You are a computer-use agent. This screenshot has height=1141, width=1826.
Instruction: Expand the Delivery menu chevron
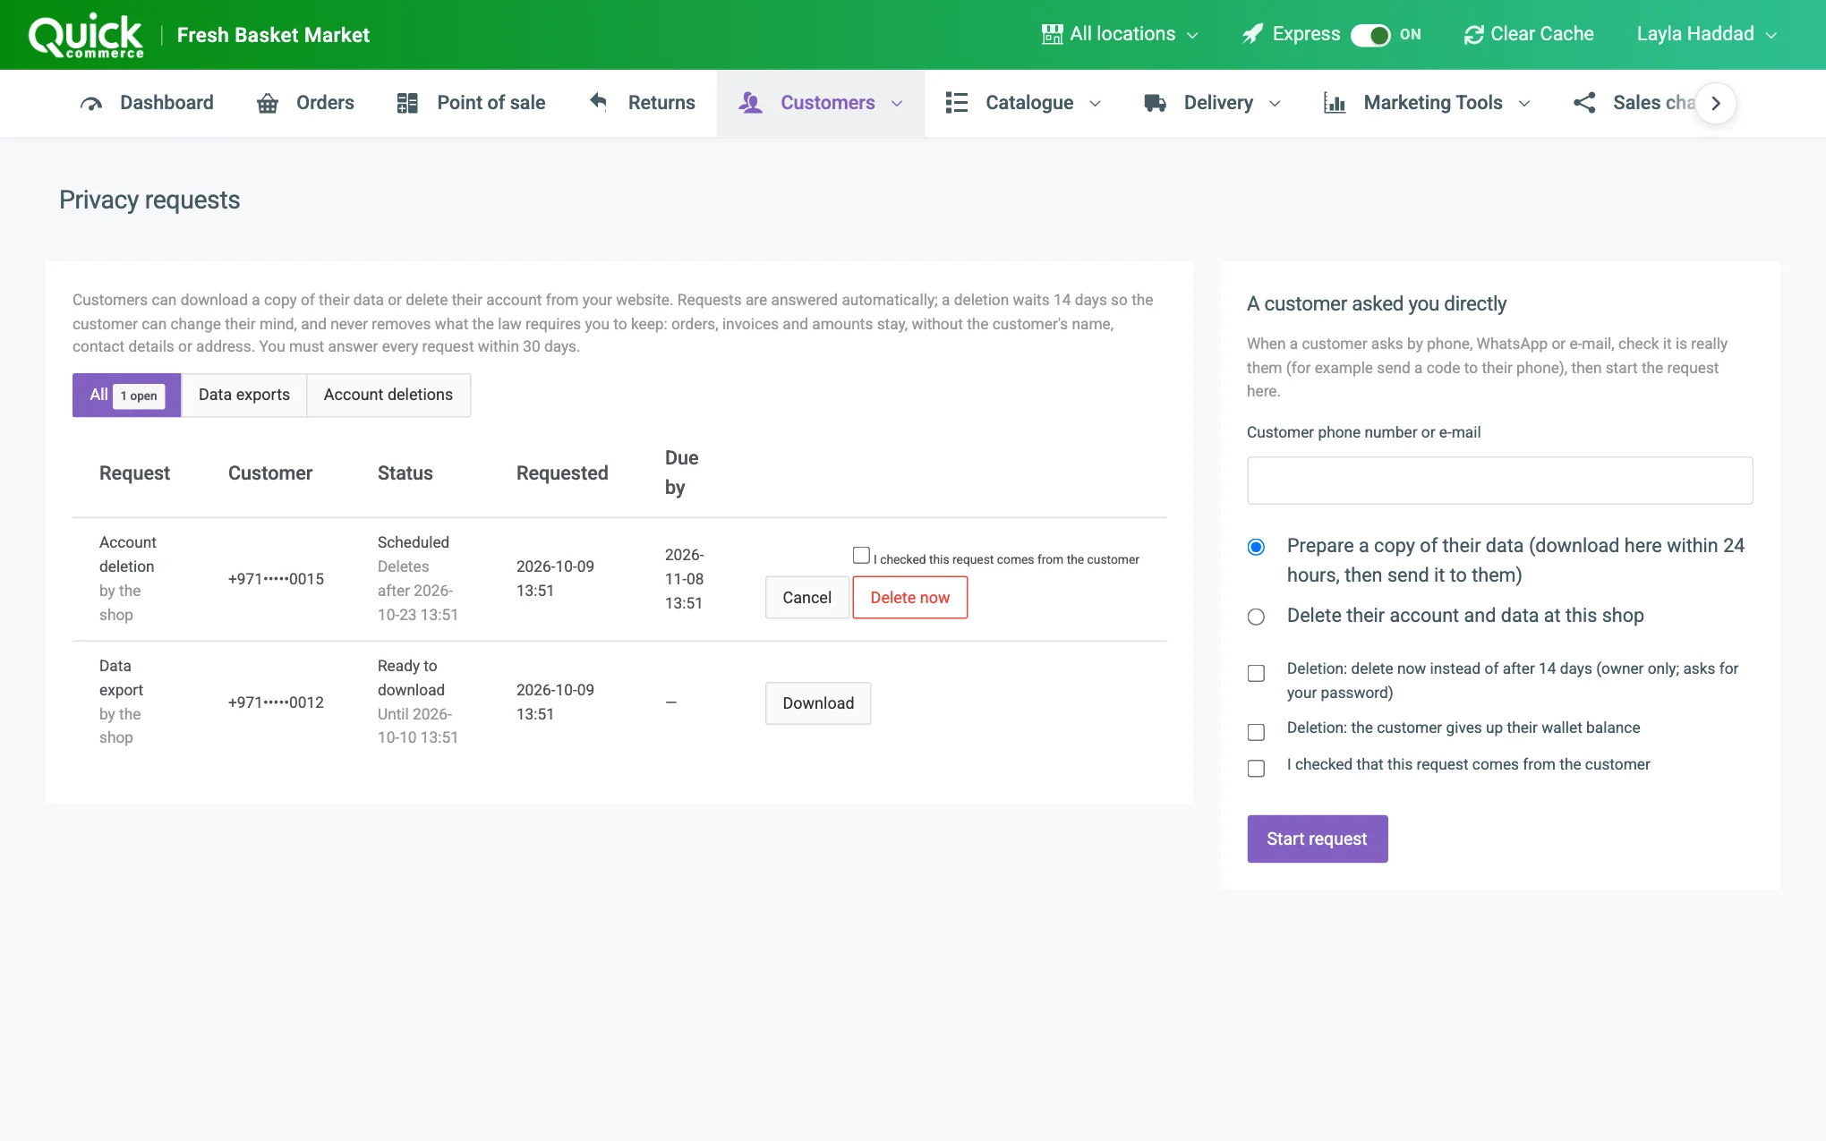click(x=1275, y=104)
